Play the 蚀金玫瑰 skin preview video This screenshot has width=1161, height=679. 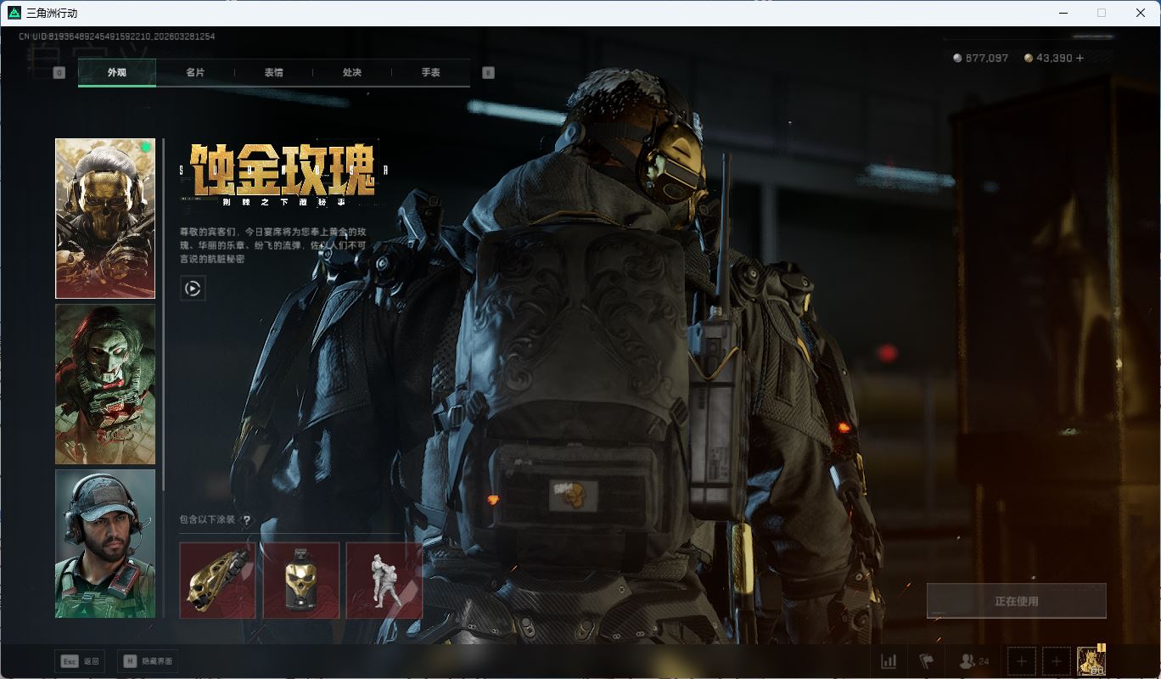(x=193, y=289)
